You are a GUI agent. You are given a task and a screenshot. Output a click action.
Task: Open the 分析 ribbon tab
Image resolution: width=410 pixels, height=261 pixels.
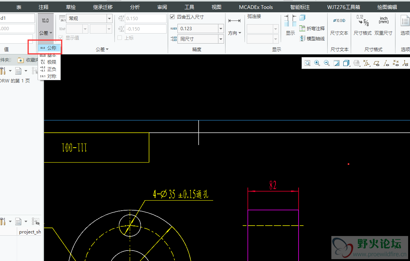coord(135,7)
